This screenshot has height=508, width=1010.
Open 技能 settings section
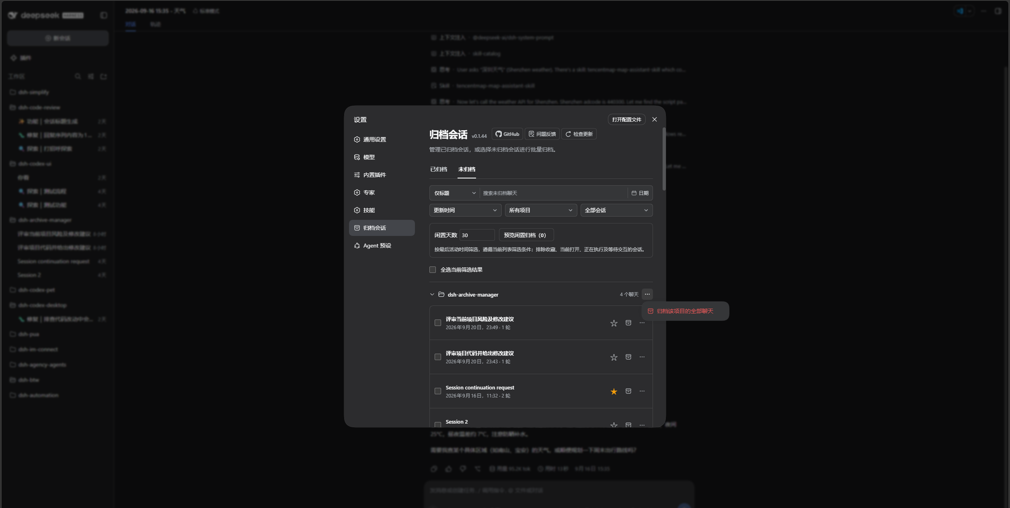point(382,210)
